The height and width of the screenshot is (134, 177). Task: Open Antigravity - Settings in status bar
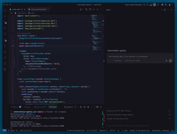160,130
